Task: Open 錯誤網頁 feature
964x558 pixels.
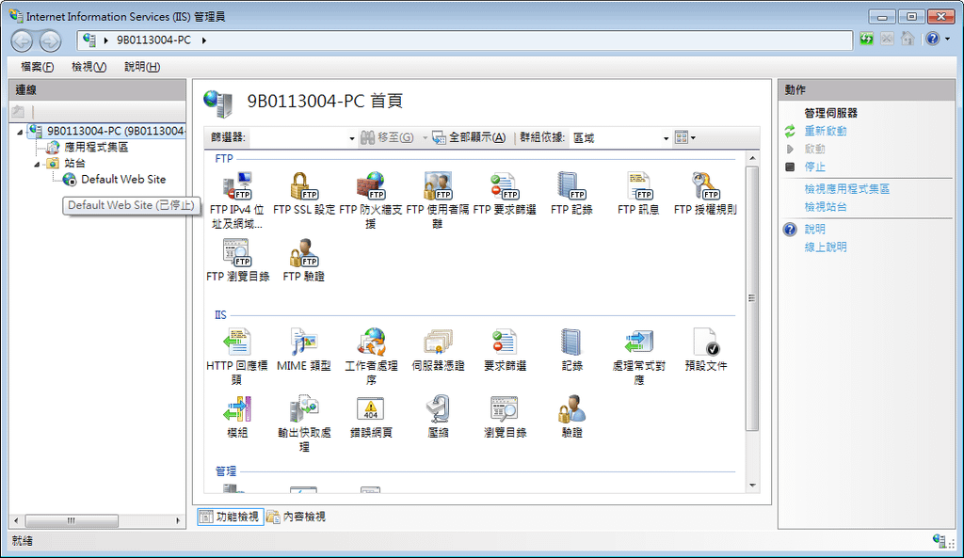Action: (x=371, y=417)
